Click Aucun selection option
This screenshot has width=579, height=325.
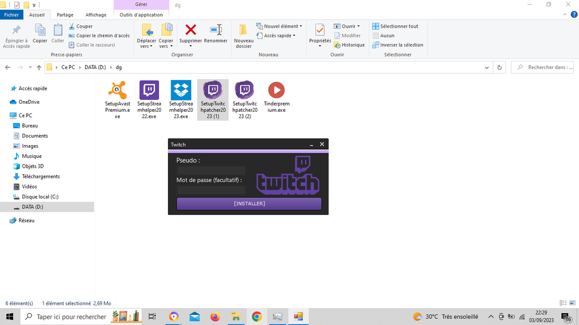(x=383, y=36)
